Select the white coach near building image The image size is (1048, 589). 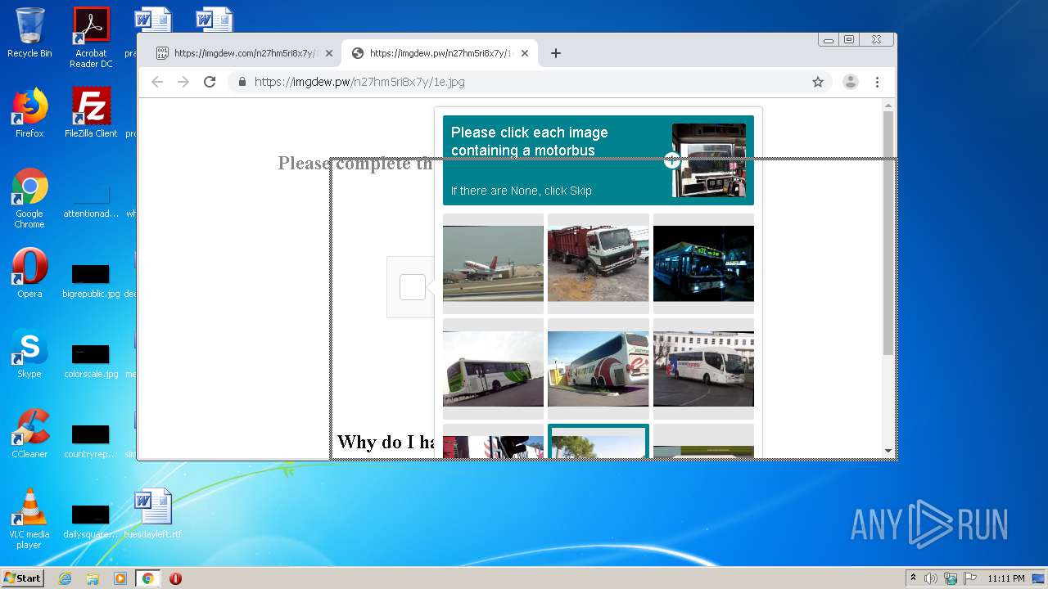tap(703, 369)
